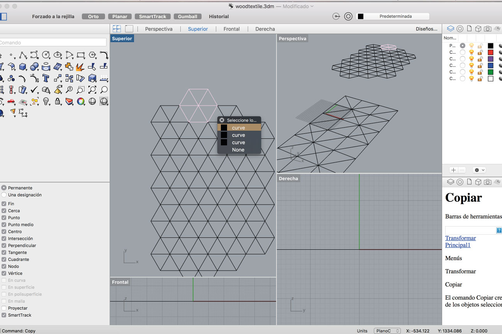Toggle the Punto medio snap checkbox
This screenshot has height=334, width=502.
[x=4, y=225]
